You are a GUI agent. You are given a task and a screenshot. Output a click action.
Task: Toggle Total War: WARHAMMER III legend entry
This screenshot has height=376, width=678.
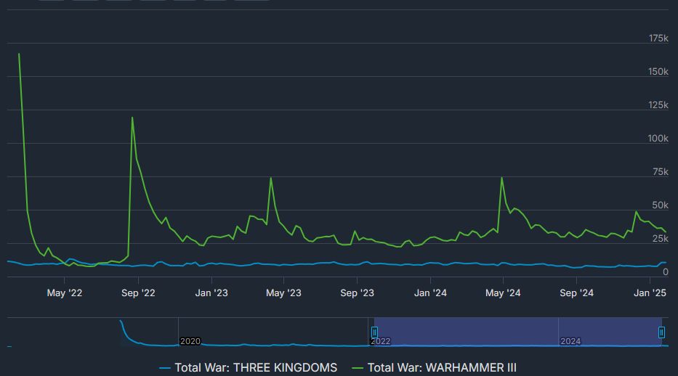point(434,368)
